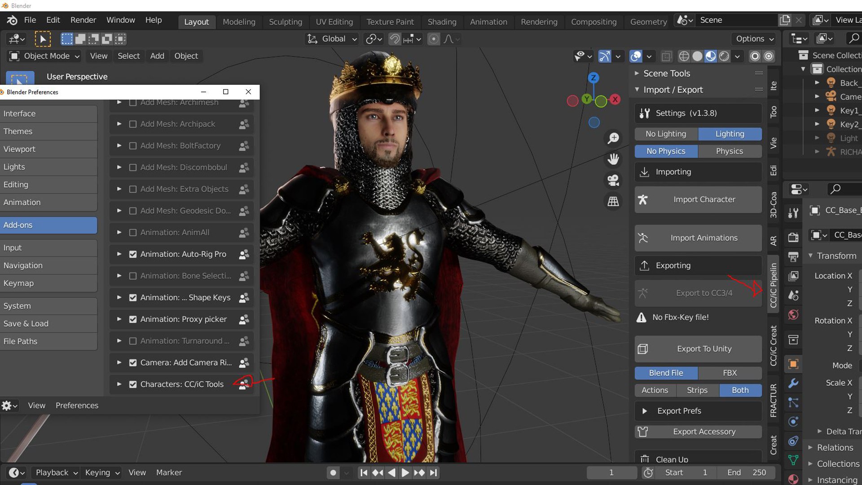This screenshot has height=485, width=862.
Task: Click Export Accessory button
Action: 698,432
